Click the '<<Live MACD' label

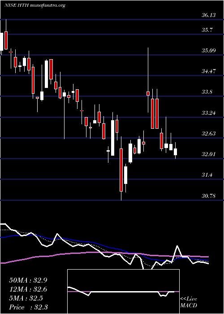click(x=189, y=302)
